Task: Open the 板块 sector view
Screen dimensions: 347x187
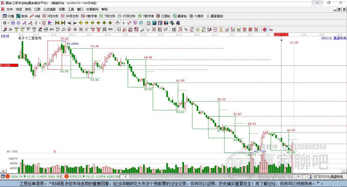Action: tap(22, 16)
